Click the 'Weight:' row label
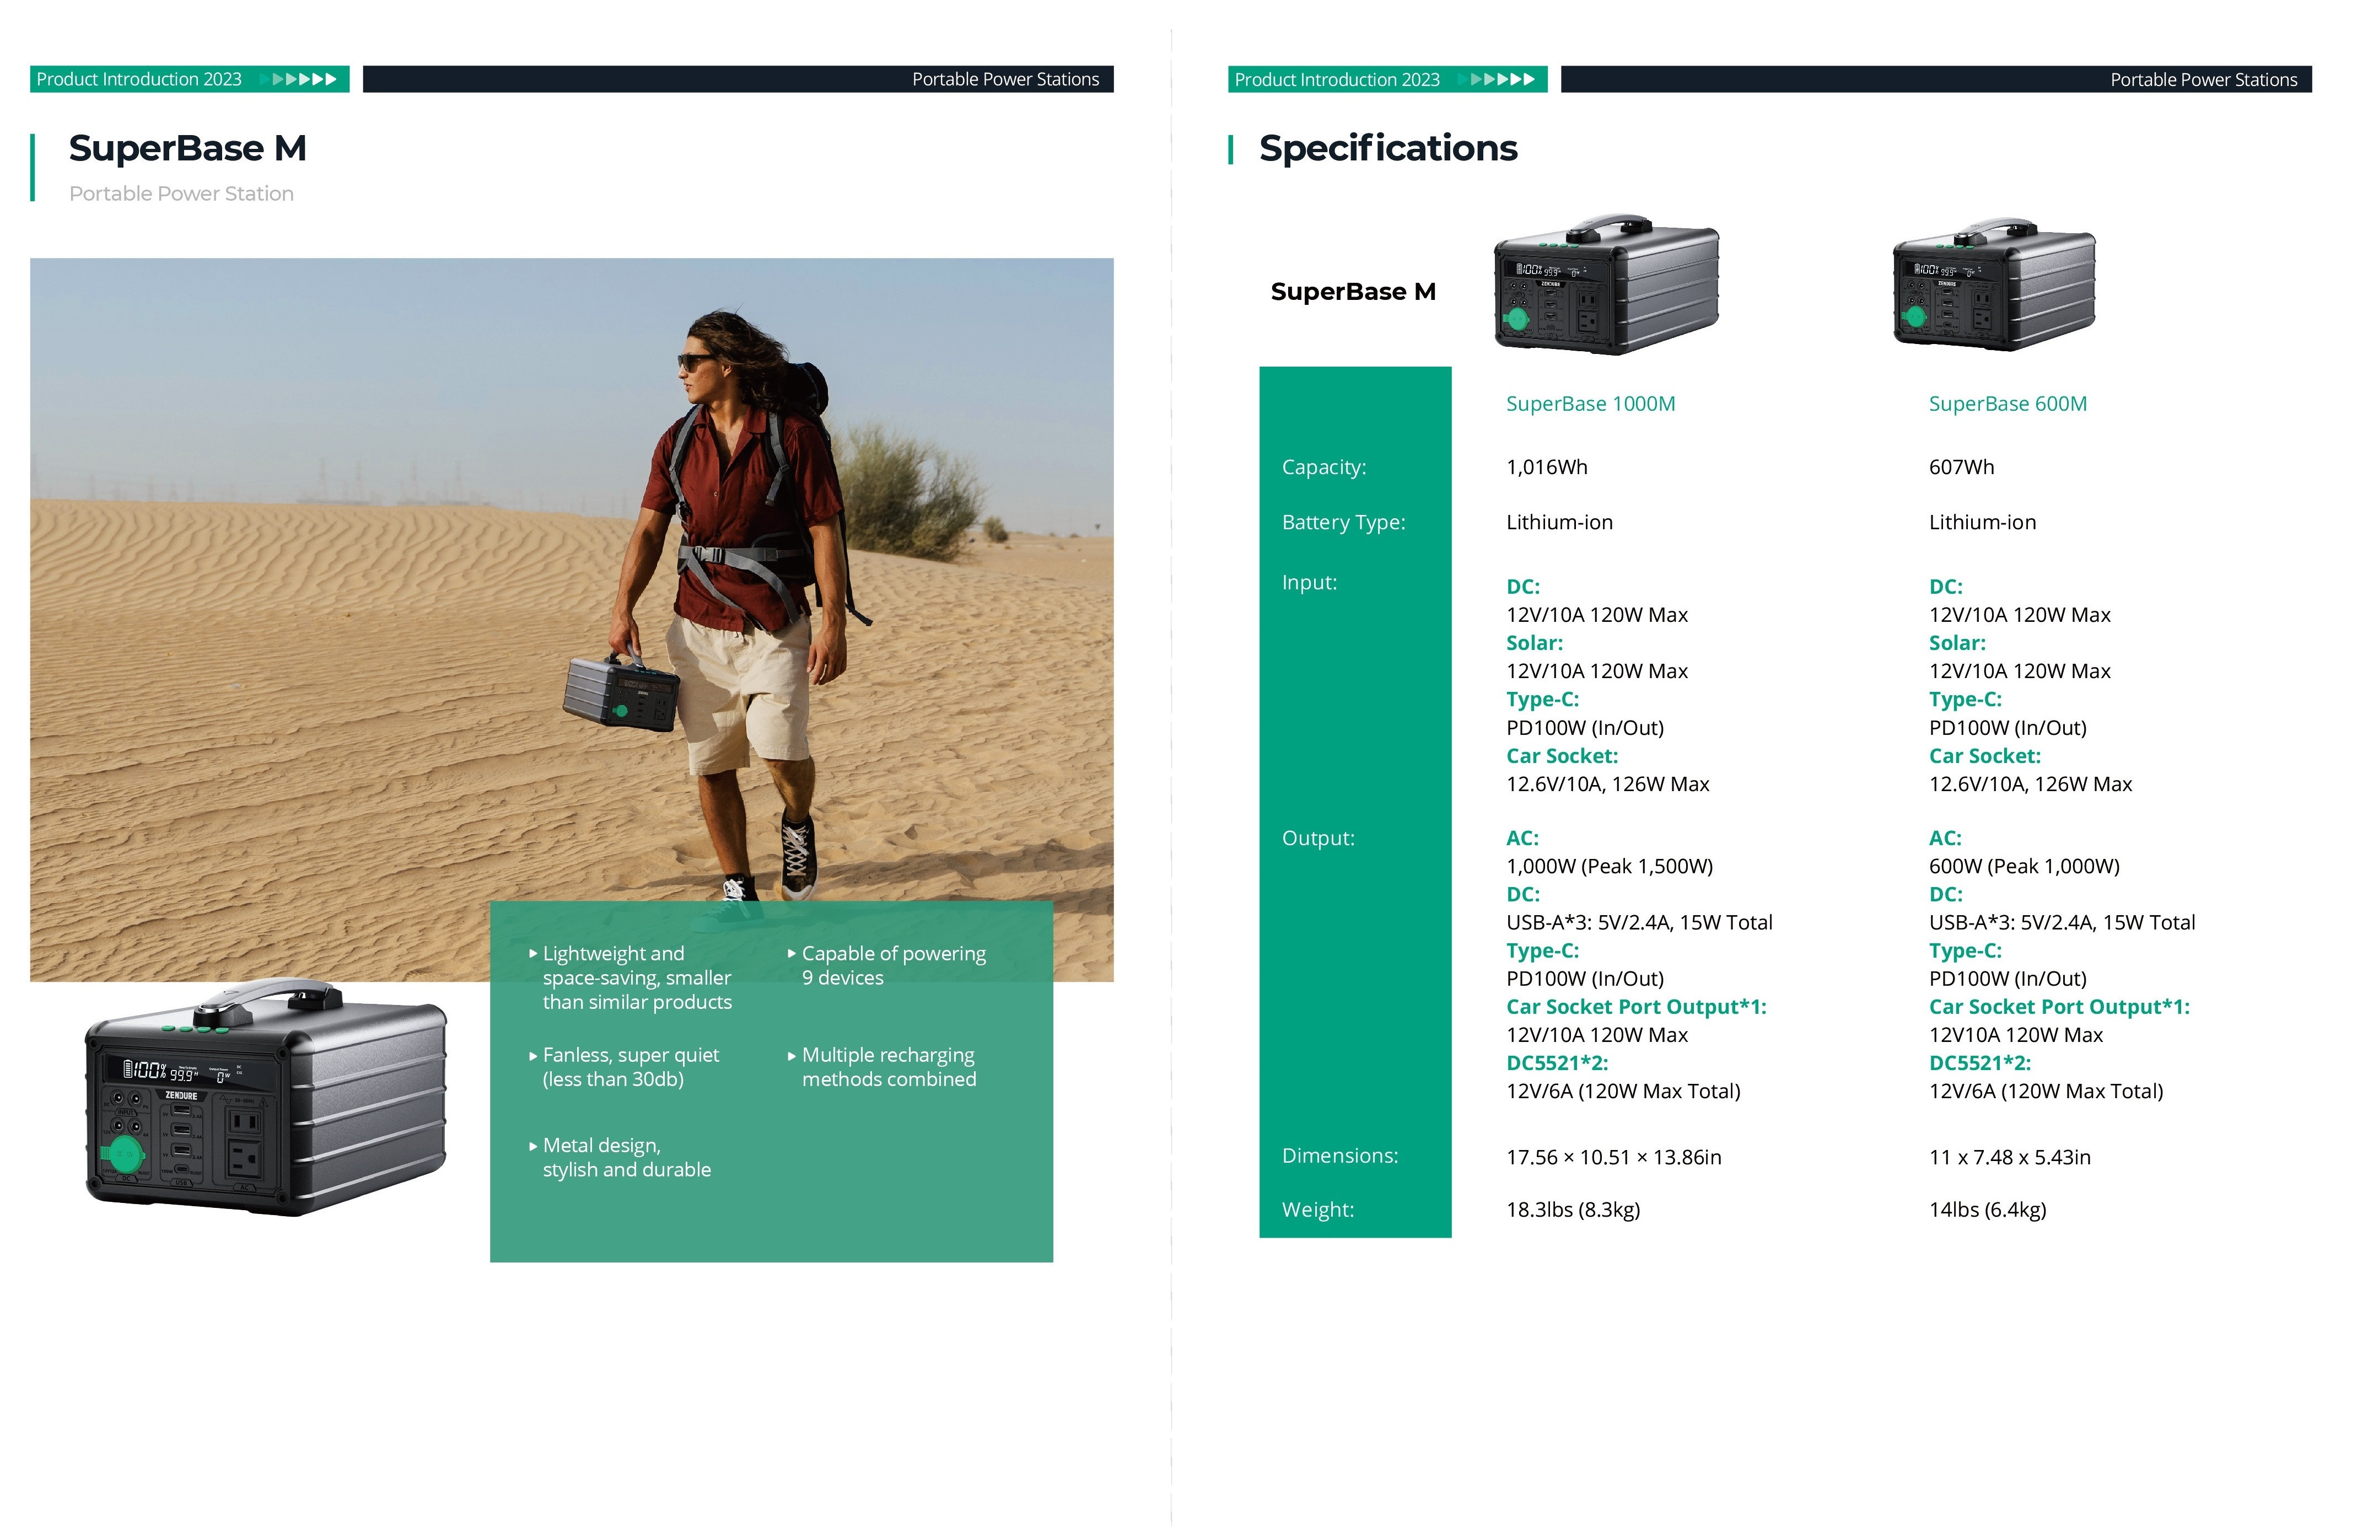The image size is (2368, 1526). pyautogui.click(x=1318, y=1210)
